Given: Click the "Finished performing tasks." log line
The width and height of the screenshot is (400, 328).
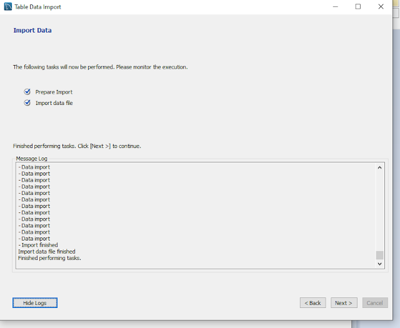Looking at the screenshot, I should click(x=49, y=258).
